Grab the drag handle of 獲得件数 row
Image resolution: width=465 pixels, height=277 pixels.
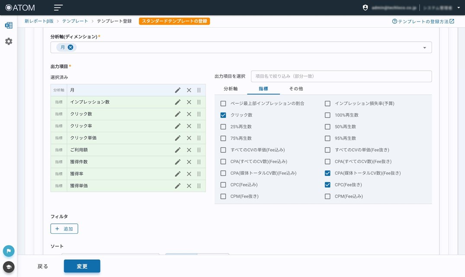coord(199,162)
